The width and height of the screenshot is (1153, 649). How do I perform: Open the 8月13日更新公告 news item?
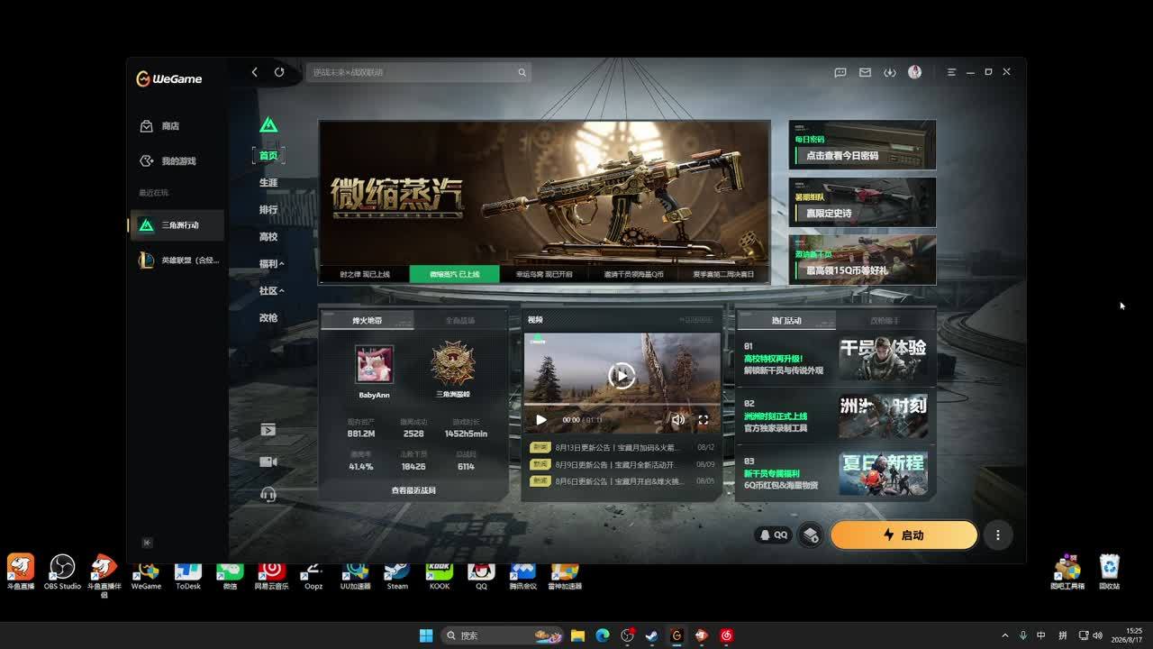click(622, 447)
